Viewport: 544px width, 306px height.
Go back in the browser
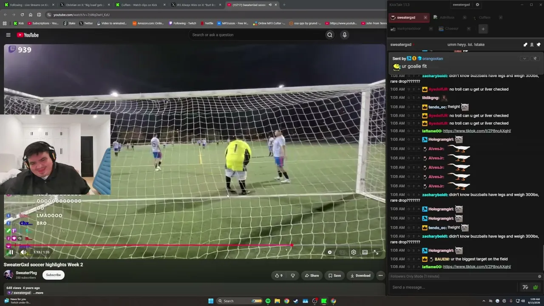click(x=6, y=14)
